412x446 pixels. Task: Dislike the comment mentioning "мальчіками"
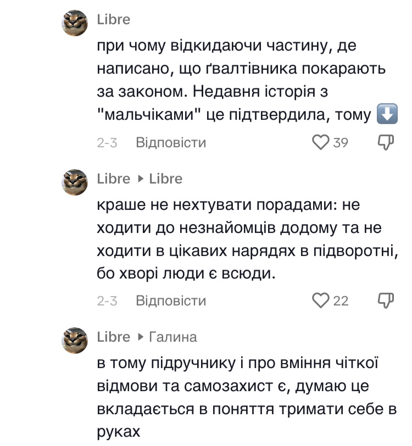(386, 143)
